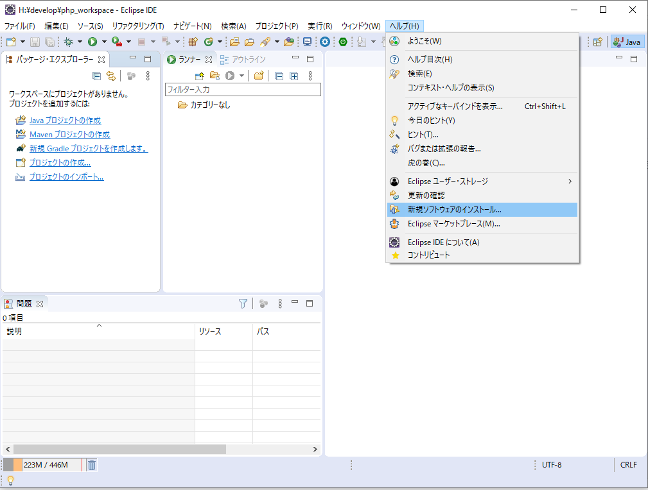Select 新規ソフトウェアのインストール from the Help menu
Viewport: 648px width, 490px height.
point(456,209)
